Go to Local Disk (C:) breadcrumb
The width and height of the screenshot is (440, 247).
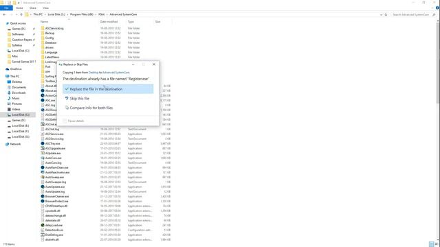click(x=56, y=14)
